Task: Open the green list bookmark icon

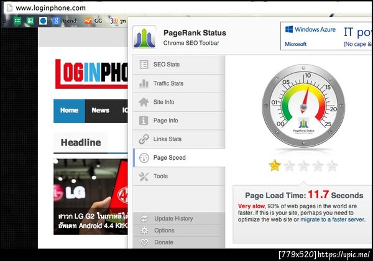Action: (17, 21)
